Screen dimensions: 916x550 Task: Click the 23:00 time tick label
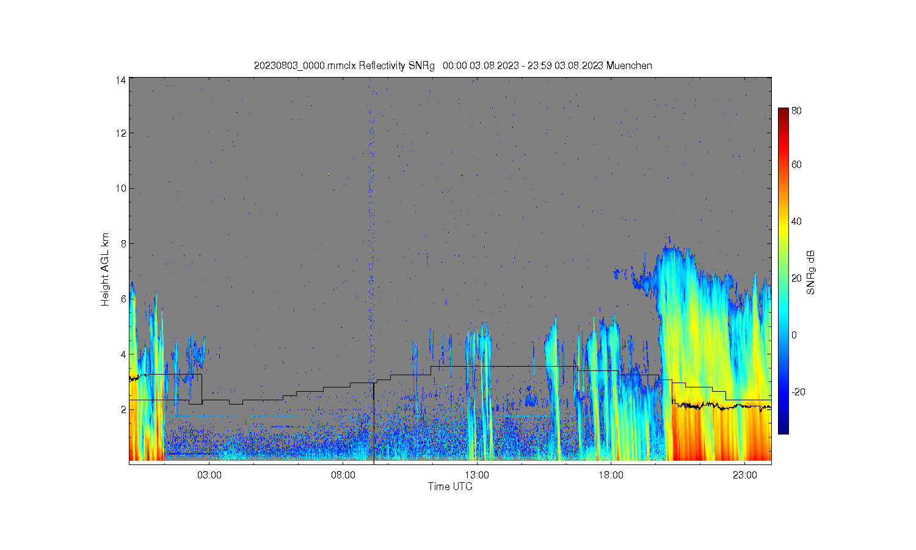(745, 475)
